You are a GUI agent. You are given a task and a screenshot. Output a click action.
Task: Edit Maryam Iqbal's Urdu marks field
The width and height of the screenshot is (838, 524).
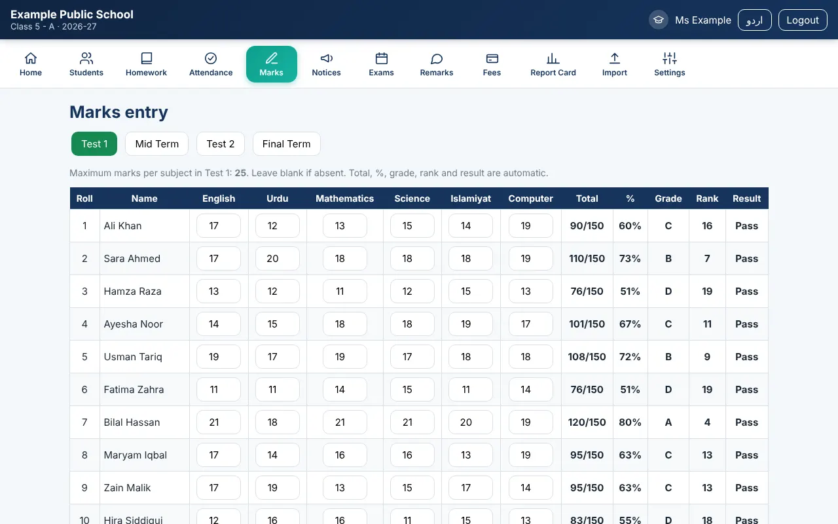[x=278, y=455]
